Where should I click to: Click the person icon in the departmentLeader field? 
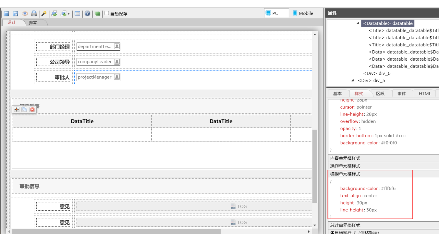click(116, 46)
